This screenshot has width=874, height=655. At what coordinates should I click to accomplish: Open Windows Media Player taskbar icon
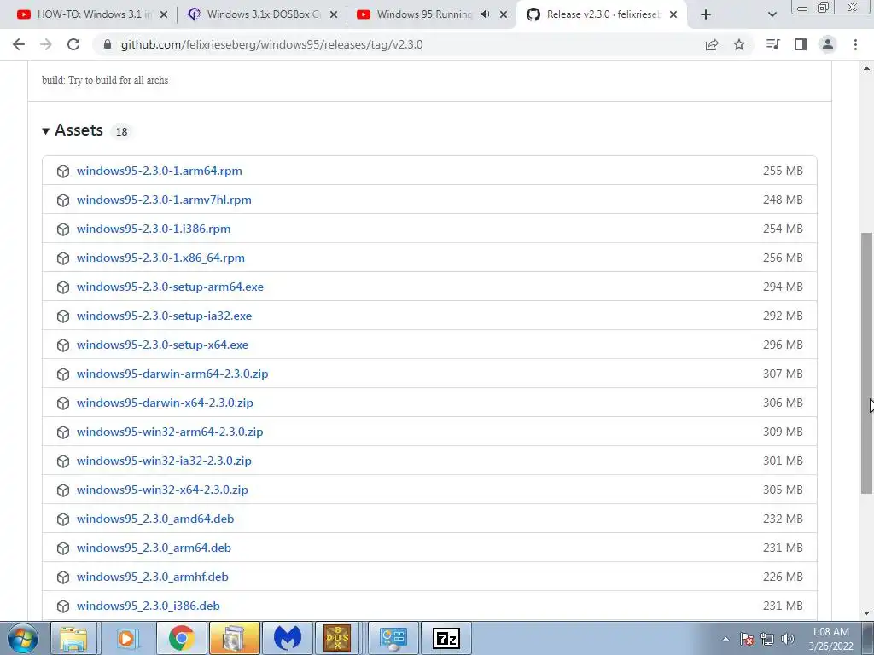pyautogui.click(x=128, y=638)
